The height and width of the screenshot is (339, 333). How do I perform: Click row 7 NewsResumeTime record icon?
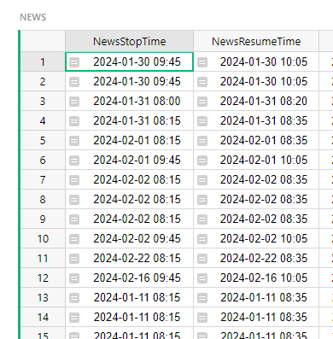tap(202, 180)
